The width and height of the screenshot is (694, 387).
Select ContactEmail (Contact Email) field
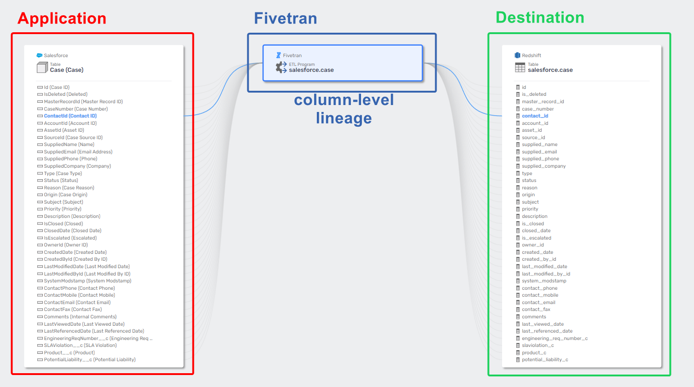pyautogui.click(x=77, y=303)
